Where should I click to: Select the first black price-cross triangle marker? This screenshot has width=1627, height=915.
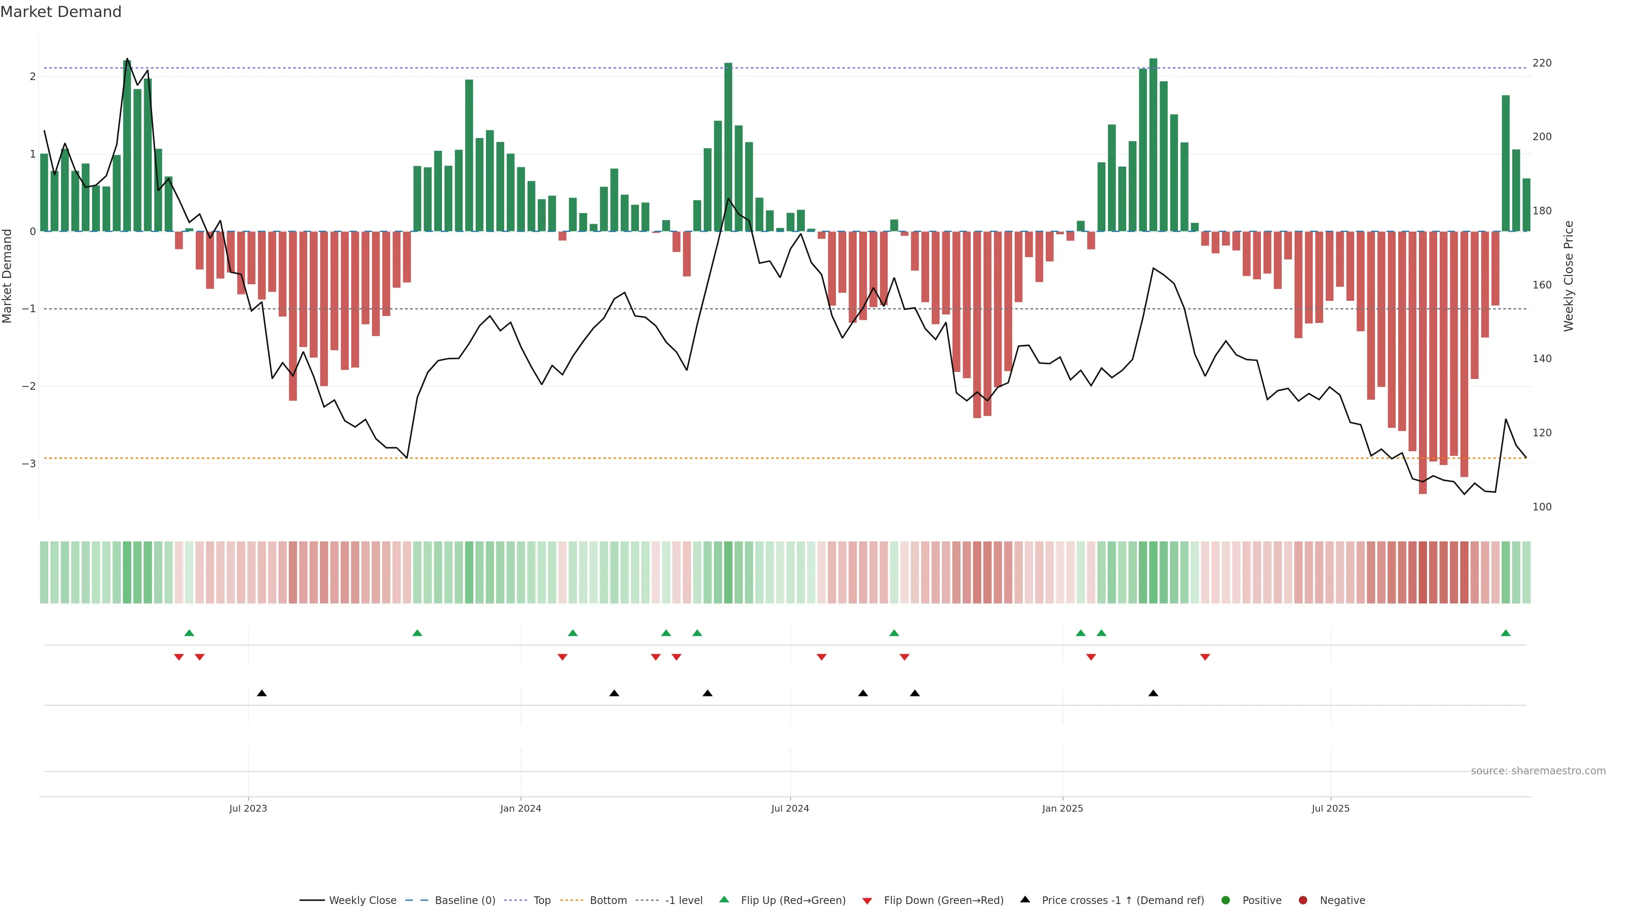coord(262,693)
